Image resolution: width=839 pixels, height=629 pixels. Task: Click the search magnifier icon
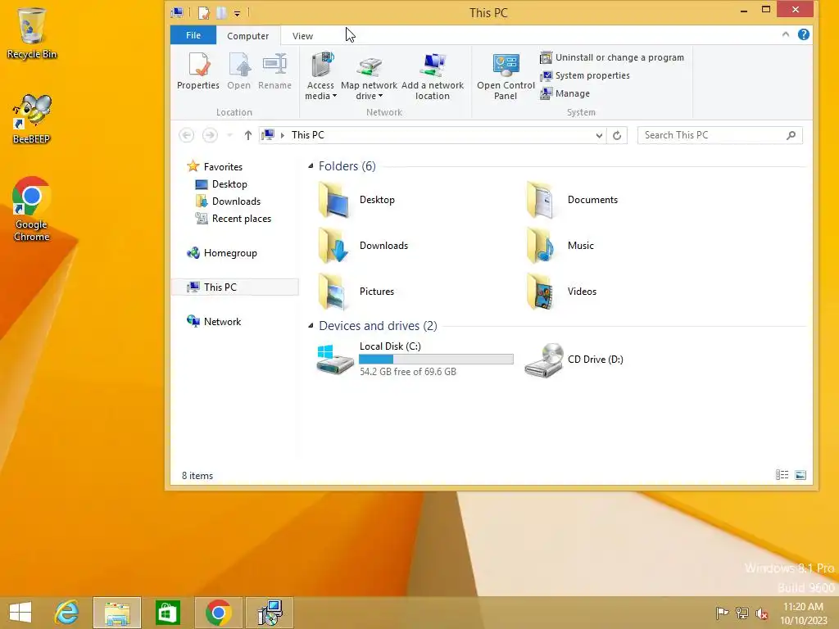pos(791,135)
